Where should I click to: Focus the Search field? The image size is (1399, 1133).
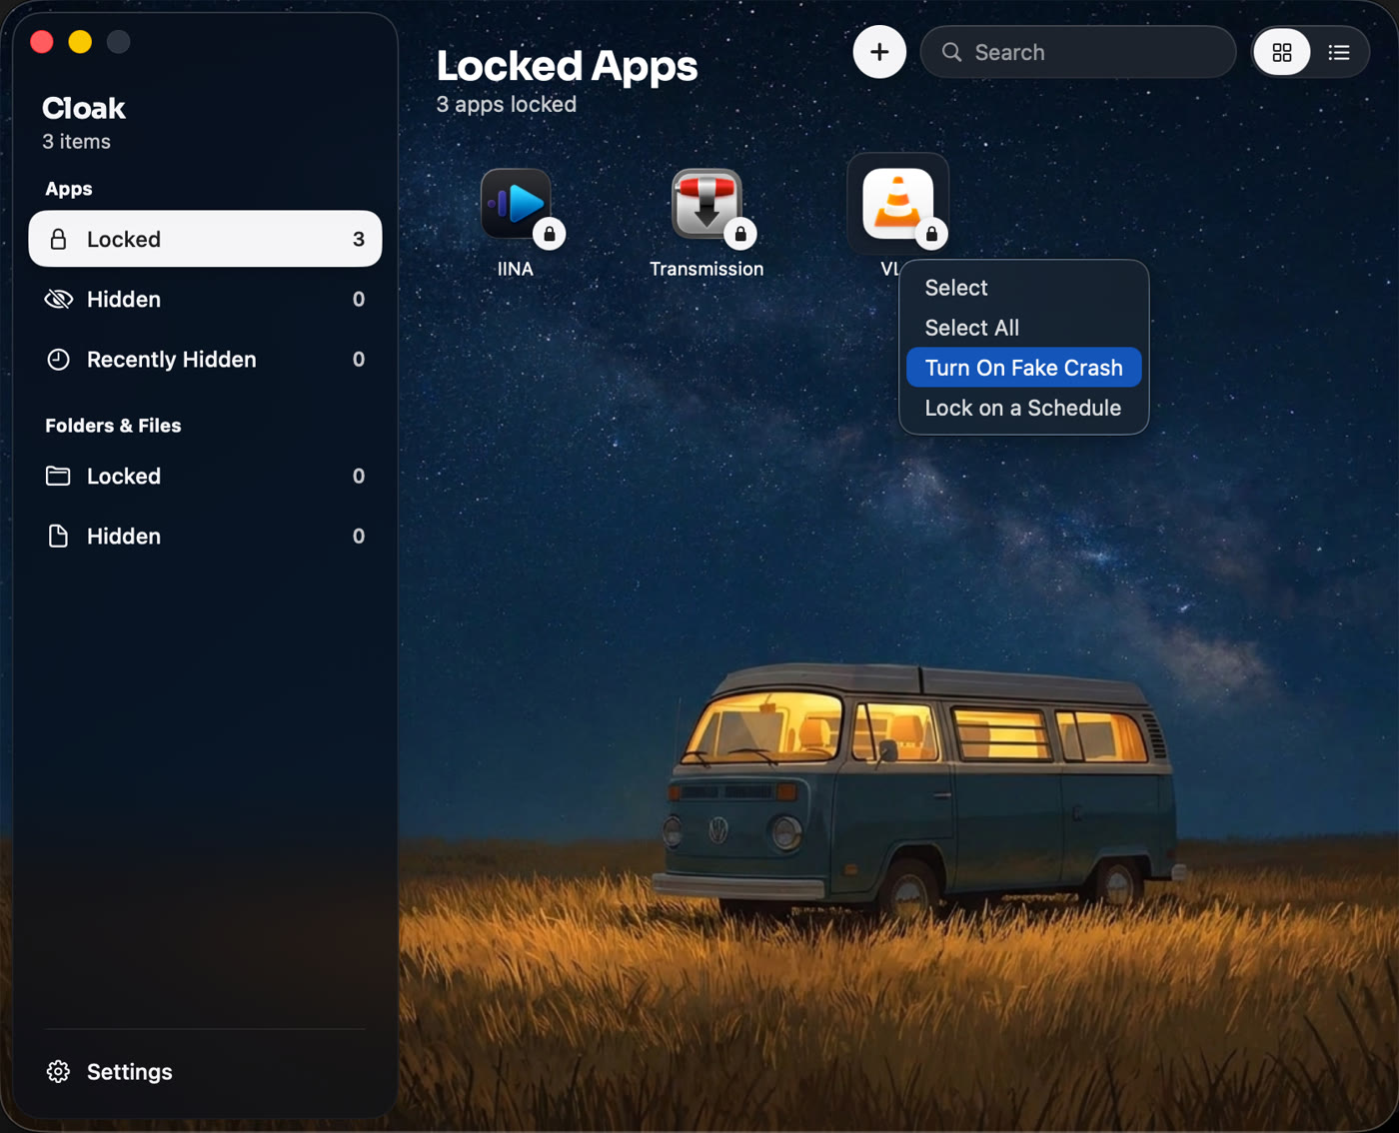click(x=1078, y=52)
